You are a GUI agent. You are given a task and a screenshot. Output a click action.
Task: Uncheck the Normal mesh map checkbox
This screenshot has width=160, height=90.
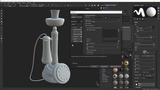click(72, 27)
